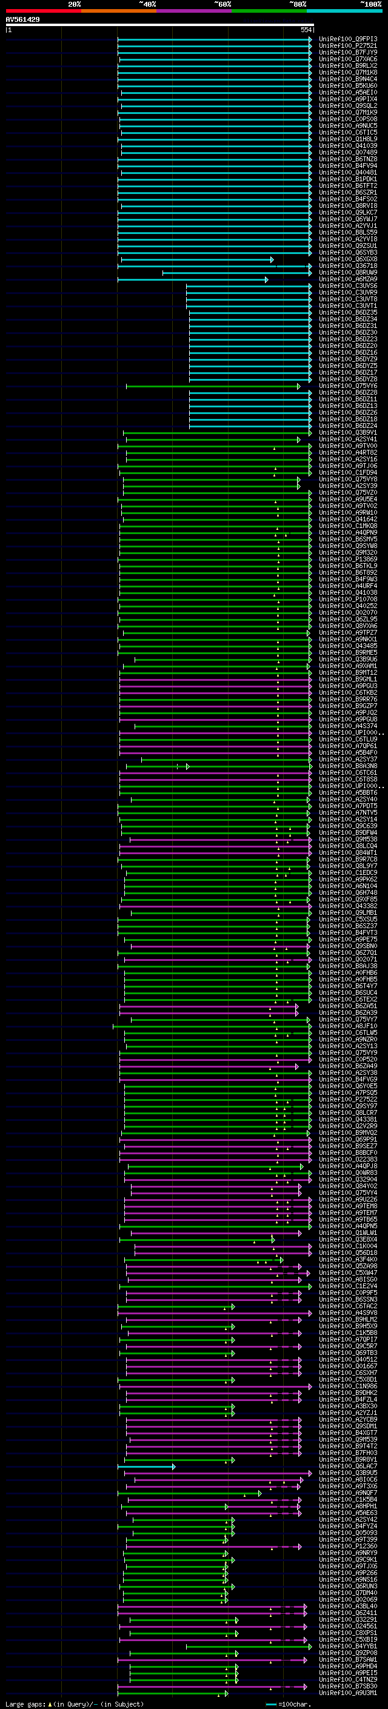Click label UniRef100_A3BL40
Screen dimensions: 388x1709
click(348, 1606)
